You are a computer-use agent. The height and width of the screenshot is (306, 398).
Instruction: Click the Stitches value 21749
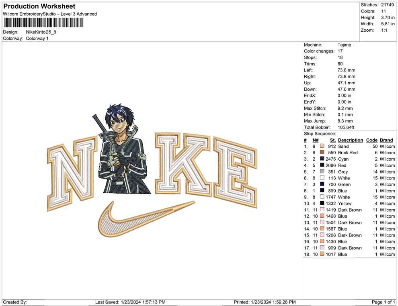pos(387,5)
